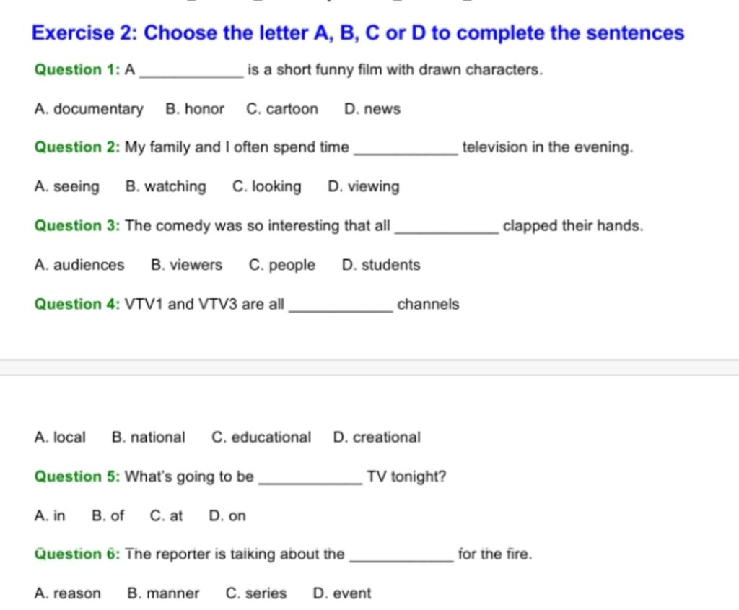Viewport: 739px width, 610px height.
Task: Pick answer D. on for Question 5
Action: [227, 516]
